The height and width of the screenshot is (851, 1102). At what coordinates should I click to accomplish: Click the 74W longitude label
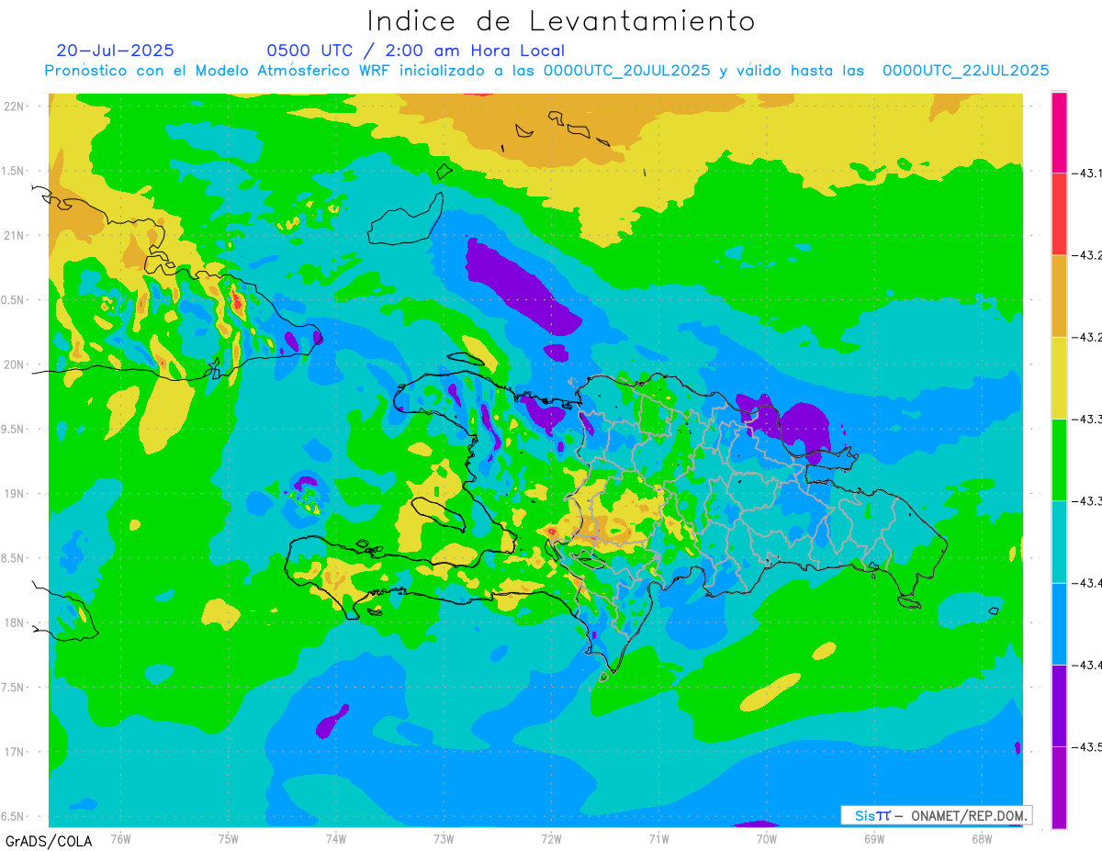point(336,838)
